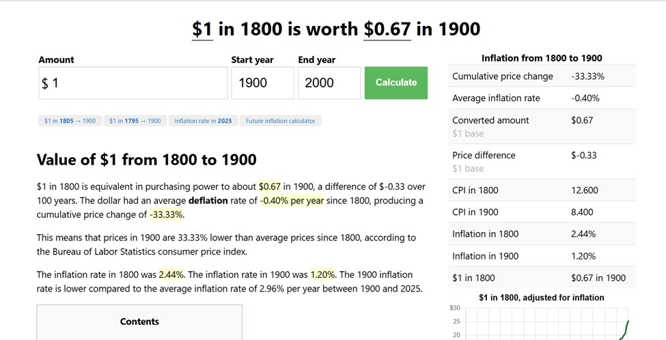Viewport: 666px width, 340px height.
Task: Select the Cumulative price change value -33.33%
Action: point(587,76)
